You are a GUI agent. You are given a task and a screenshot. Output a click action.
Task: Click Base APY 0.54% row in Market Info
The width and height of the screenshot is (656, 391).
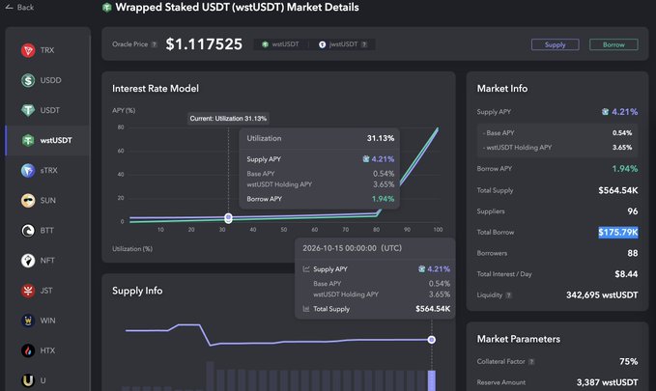click(557, 132)
